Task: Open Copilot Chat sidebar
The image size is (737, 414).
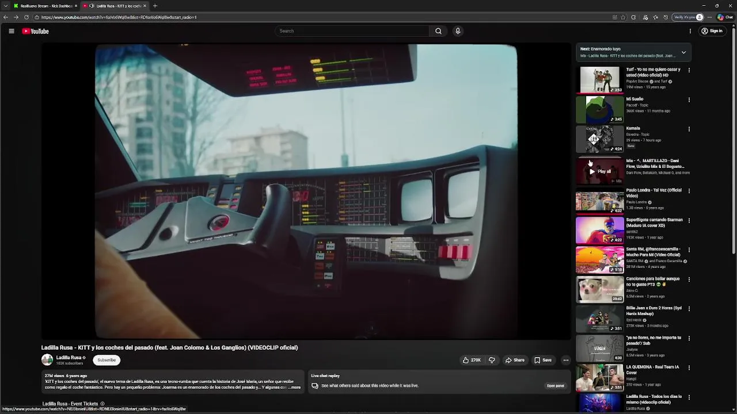Action: point(725,17)
